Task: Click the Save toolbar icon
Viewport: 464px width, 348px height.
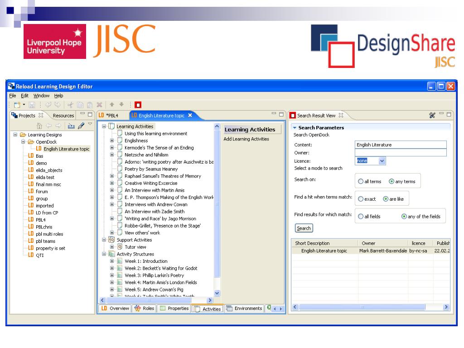Action: [32, 105]
